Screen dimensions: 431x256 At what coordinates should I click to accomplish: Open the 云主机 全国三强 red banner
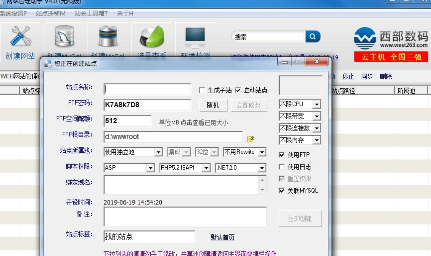point(391,57)
